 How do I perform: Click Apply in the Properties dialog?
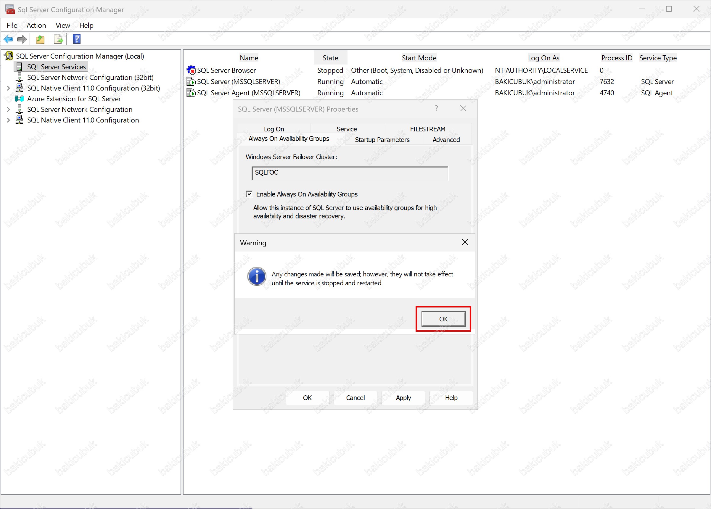click(x=403, y=398)
